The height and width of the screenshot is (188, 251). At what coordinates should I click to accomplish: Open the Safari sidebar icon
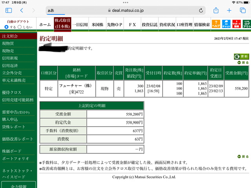pyautogui.click(x=9, y=11)
